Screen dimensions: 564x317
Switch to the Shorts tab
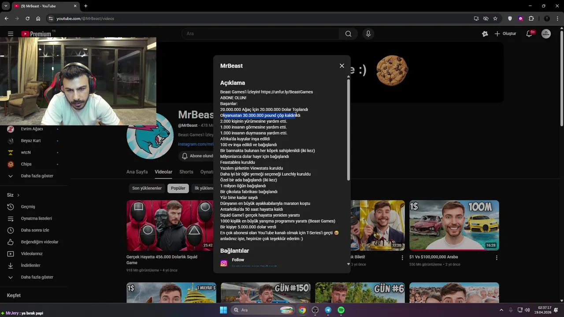[x=186, y=172]
